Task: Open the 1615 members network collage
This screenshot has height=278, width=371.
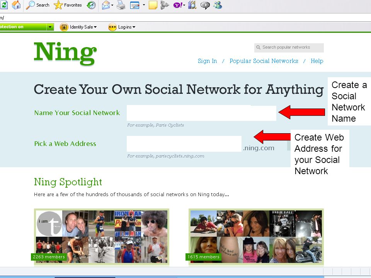Action: (x=256, y=237)
